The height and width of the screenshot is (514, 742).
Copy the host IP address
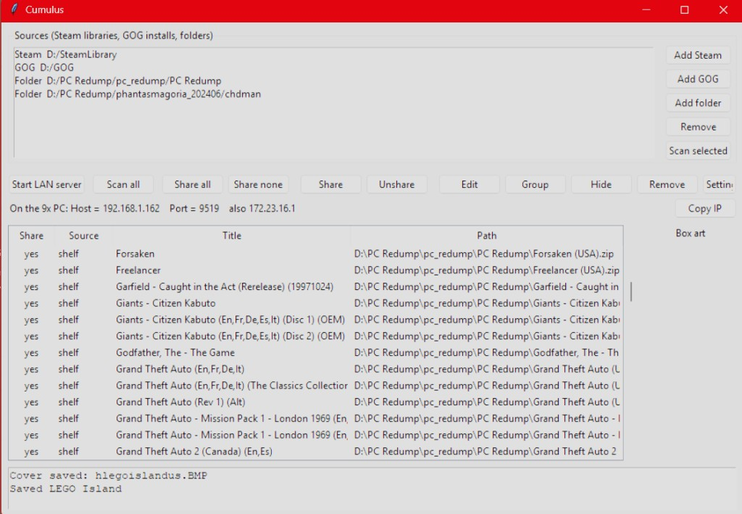tap(704, 209)
